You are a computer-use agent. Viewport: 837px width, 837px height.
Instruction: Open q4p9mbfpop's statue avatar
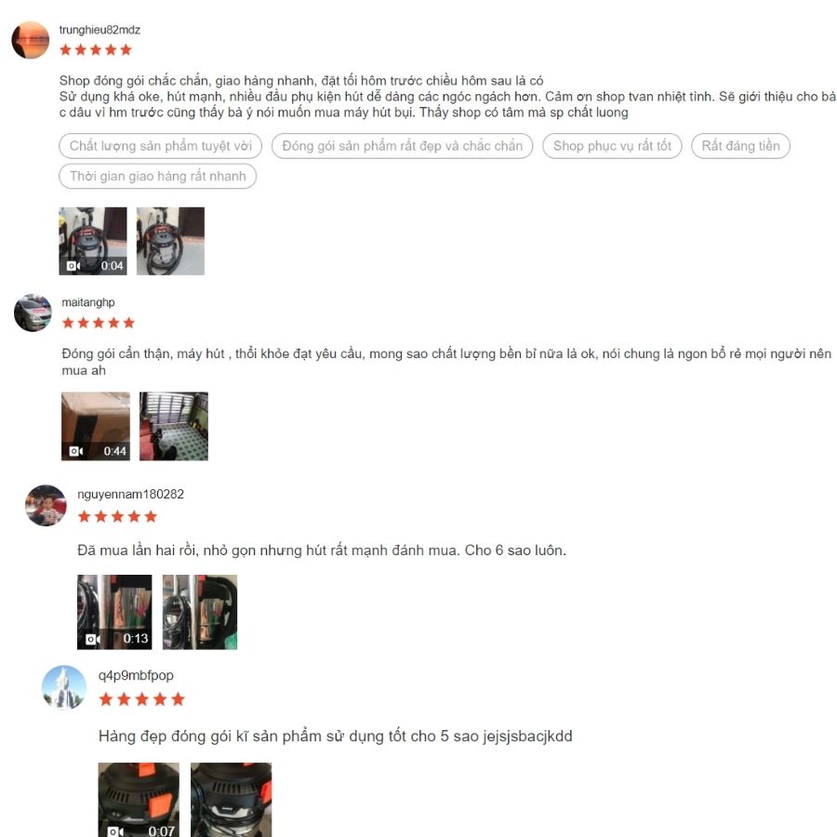64,687
